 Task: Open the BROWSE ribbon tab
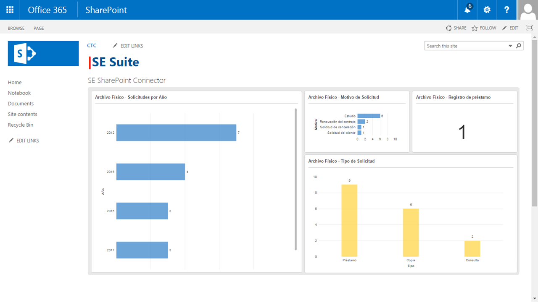click(16, 28)
